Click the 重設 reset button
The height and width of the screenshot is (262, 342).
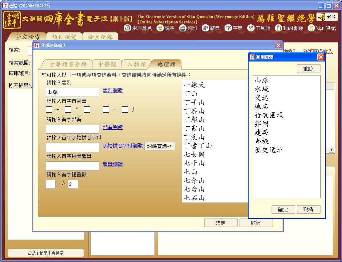[x=308, y=69]
